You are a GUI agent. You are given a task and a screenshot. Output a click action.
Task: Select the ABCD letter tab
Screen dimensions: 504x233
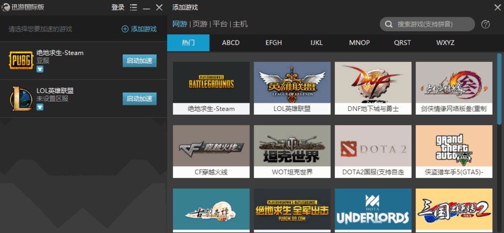point(231,43)
